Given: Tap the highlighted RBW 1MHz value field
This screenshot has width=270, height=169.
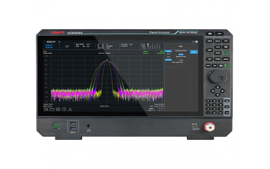Looking at the screenshot, I should tap(181, 54).
